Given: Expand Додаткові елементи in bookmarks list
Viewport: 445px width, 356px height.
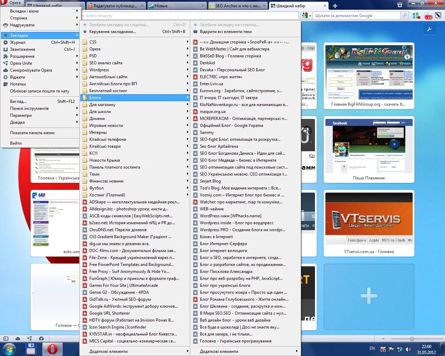Looking at the screenshot, I should point(136,351).
